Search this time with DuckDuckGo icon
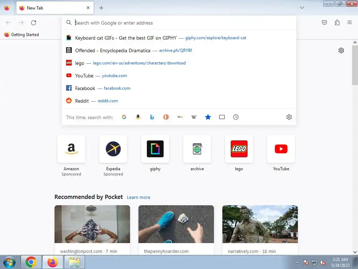 point(166,117)
